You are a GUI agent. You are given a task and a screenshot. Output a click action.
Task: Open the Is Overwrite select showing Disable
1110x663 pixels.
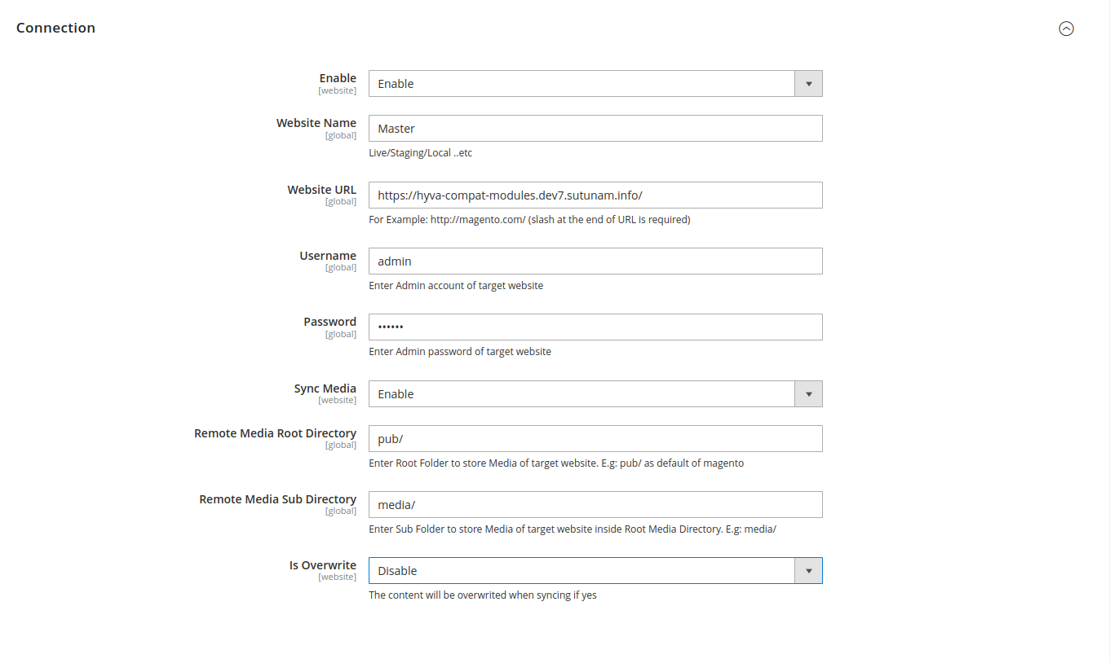click(x=595, y=571)
